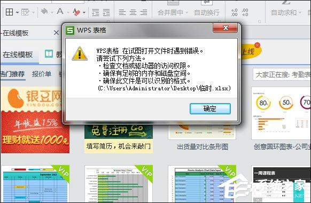Click the 确定 button in the error dialog
Image resolution: width=311 pixels, height=203 pixels.
pyautogui.click(x=210, y=108)
